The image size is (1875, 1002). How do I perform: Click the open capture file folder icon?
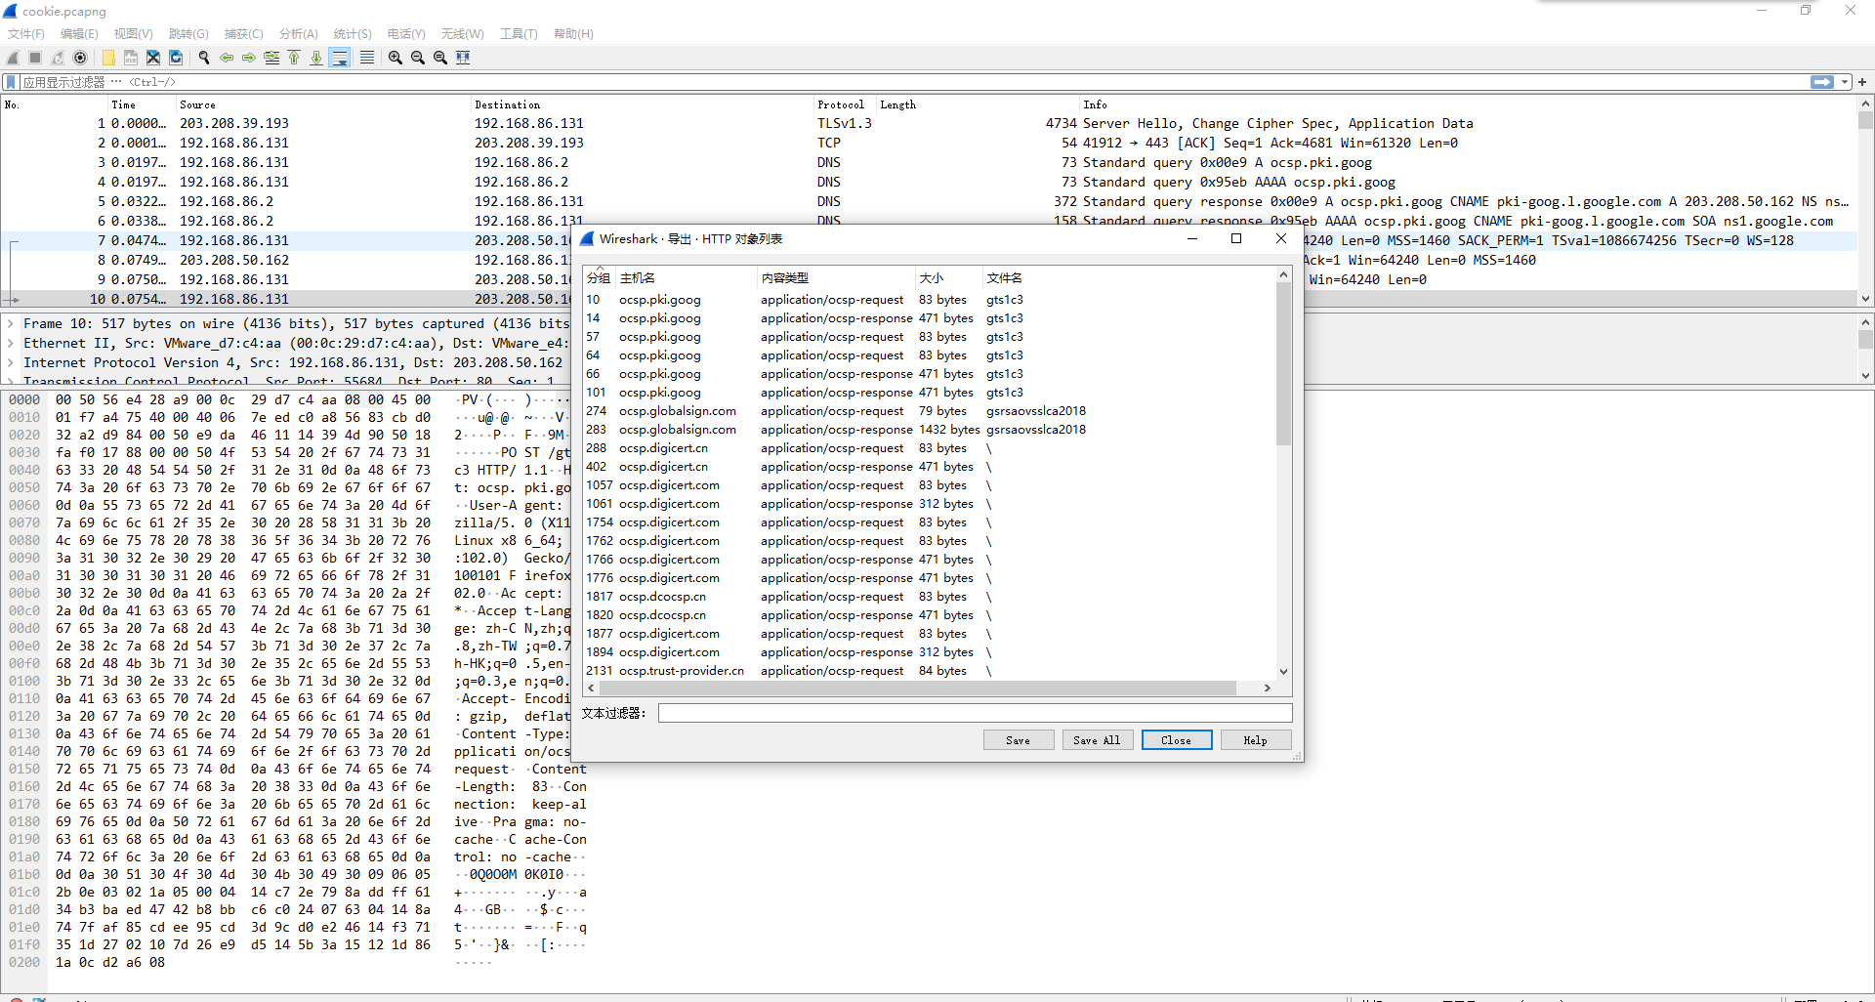(108, 58)
